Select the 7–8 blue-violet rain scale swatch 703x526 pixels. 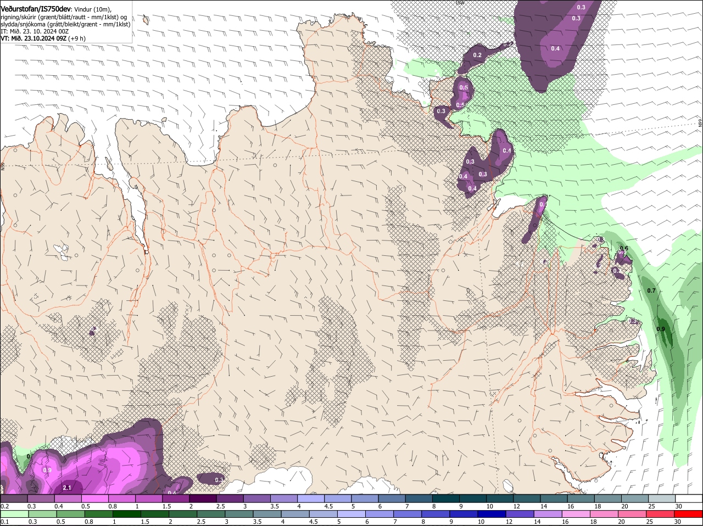point(406,514)
